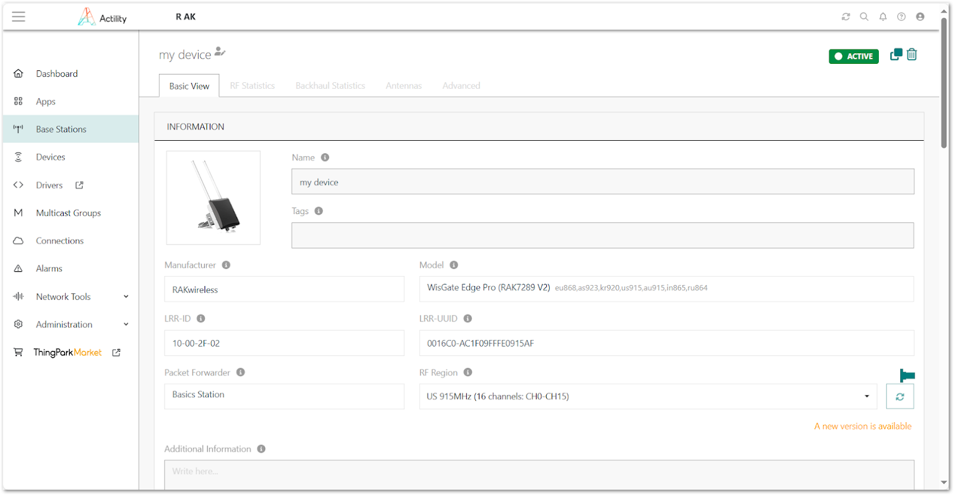954x495 pixels.
Task: Click the Additional Information text area
Action: coord(539,475)
